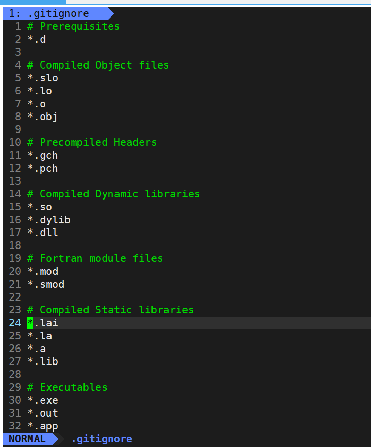Click on the '*.dylib' line
This screenshot has height=447, width=371.
click(x=48, y=220)
